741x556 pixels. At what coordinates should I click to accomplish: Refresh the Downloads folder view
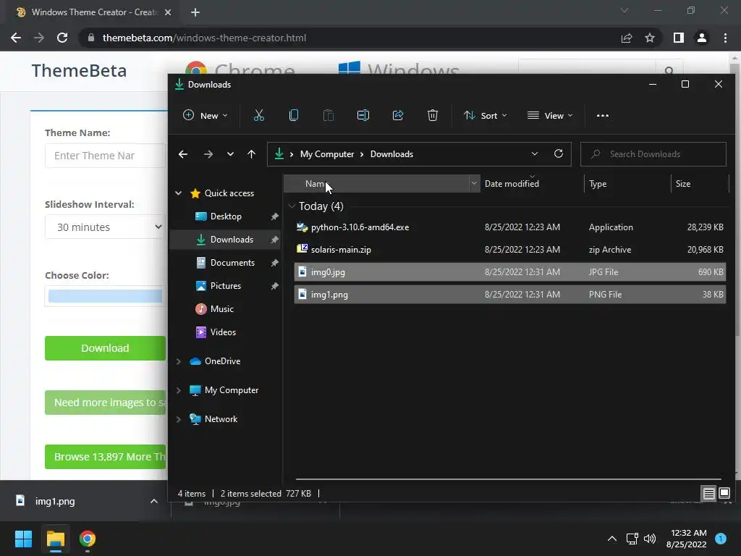pos(559,153)
